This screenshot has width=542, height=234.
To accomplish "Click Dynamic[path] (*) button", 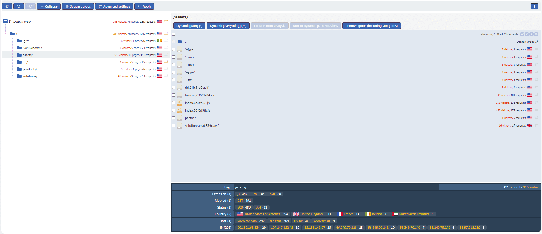I will coord(189,26).
